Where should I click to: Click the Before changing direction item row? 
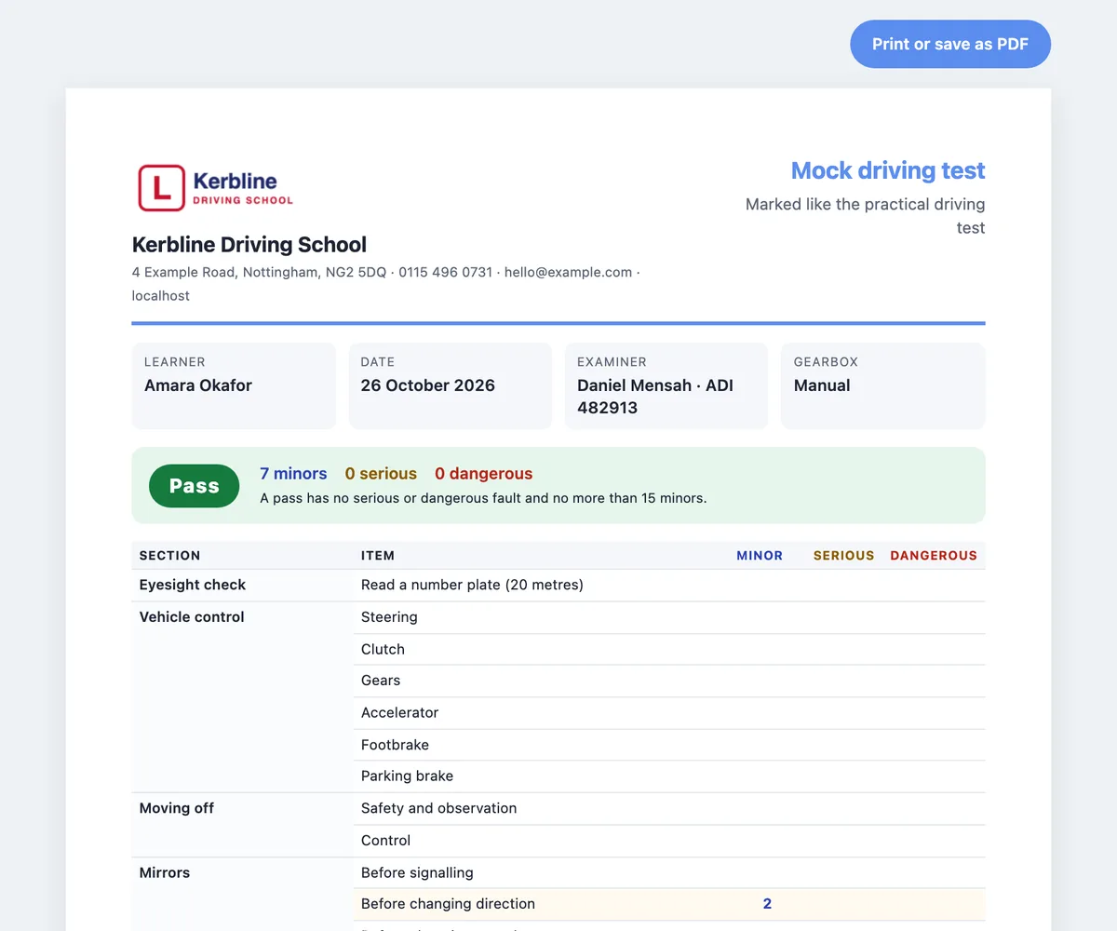pos(669,904)
